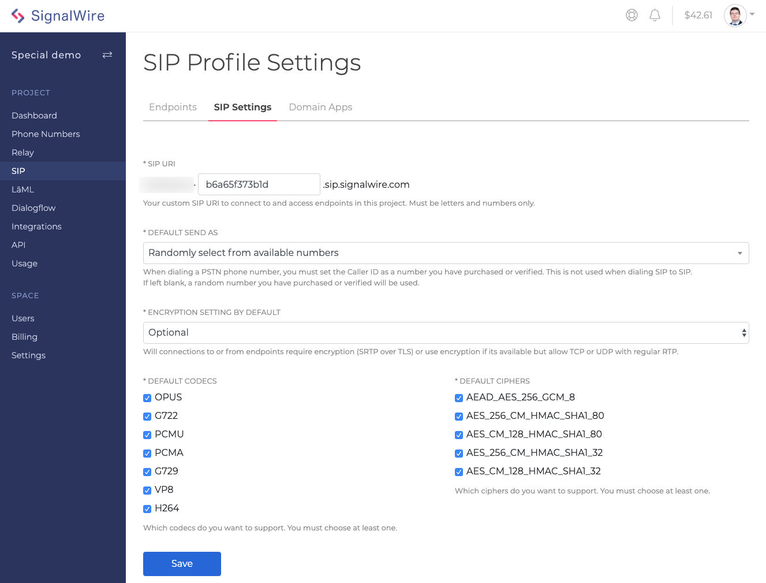Open Users under Space
The height and width of the screenshot is (583, 766).
coord(23,318)
